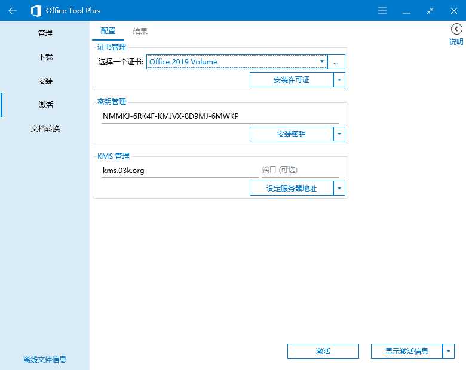466x370 pixels.
Task: Select 安装 in the sidebar
Action: (45, 81)
